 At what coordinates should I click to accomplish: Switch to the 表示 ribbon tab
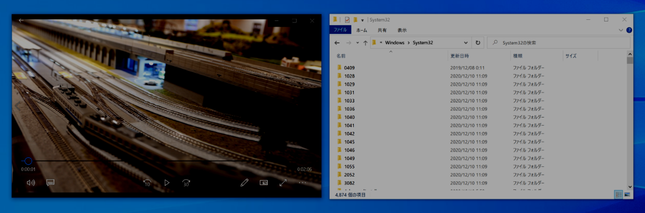402,30
